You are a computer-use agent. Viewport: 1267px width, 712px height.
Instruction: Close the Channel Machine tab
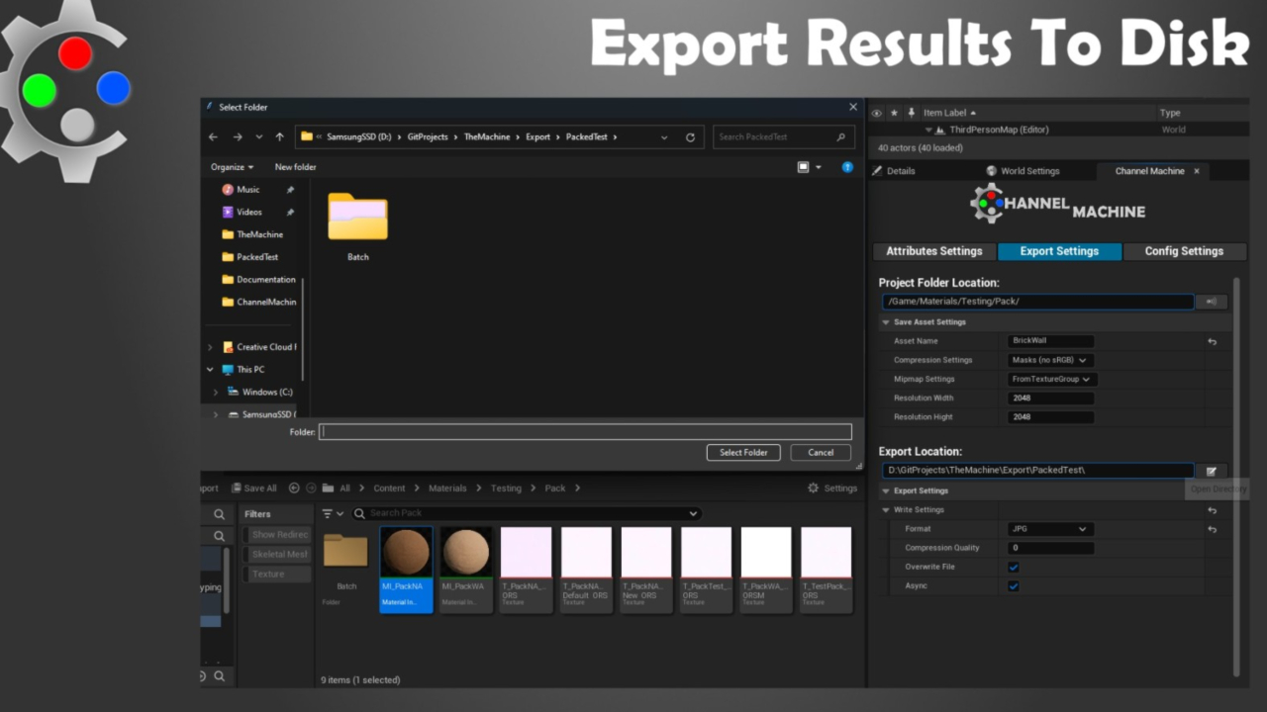coord(1196,171)
